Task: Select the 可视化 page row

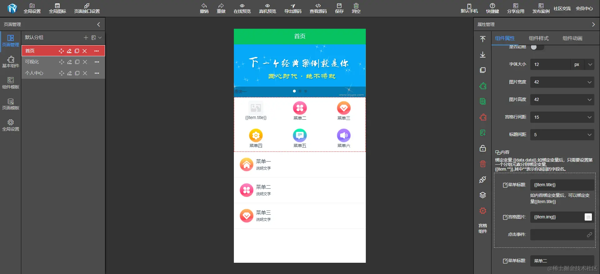Action: click(x=63, y=62)
